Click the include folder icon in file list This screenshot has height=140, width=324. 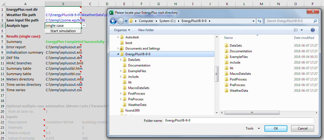point(226,62)
